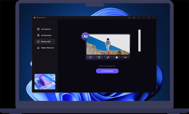Open the shopping cart in title bar

(129, 18)
